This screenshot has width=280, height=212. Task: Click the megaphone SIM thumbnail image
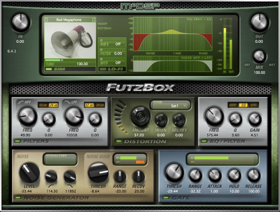click(x=70, y=40)
